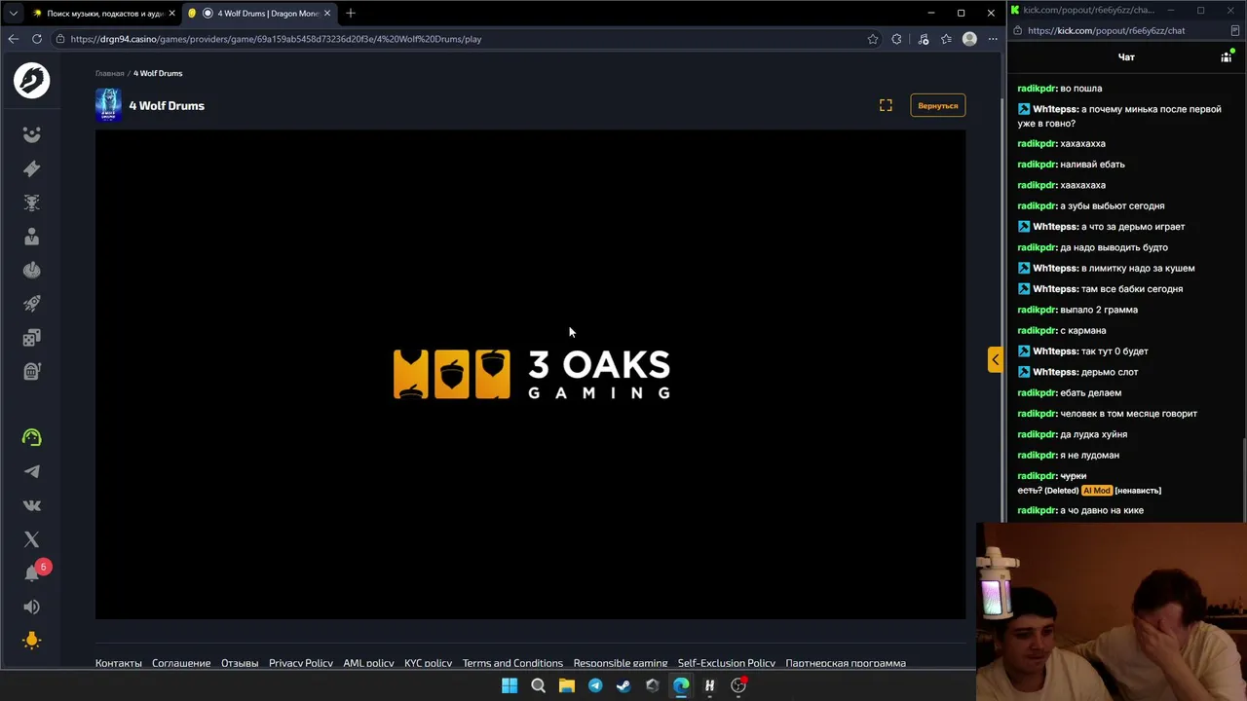1247x701 pixels.
Task: Open the green support headset icon
Action: click(31, 437)
